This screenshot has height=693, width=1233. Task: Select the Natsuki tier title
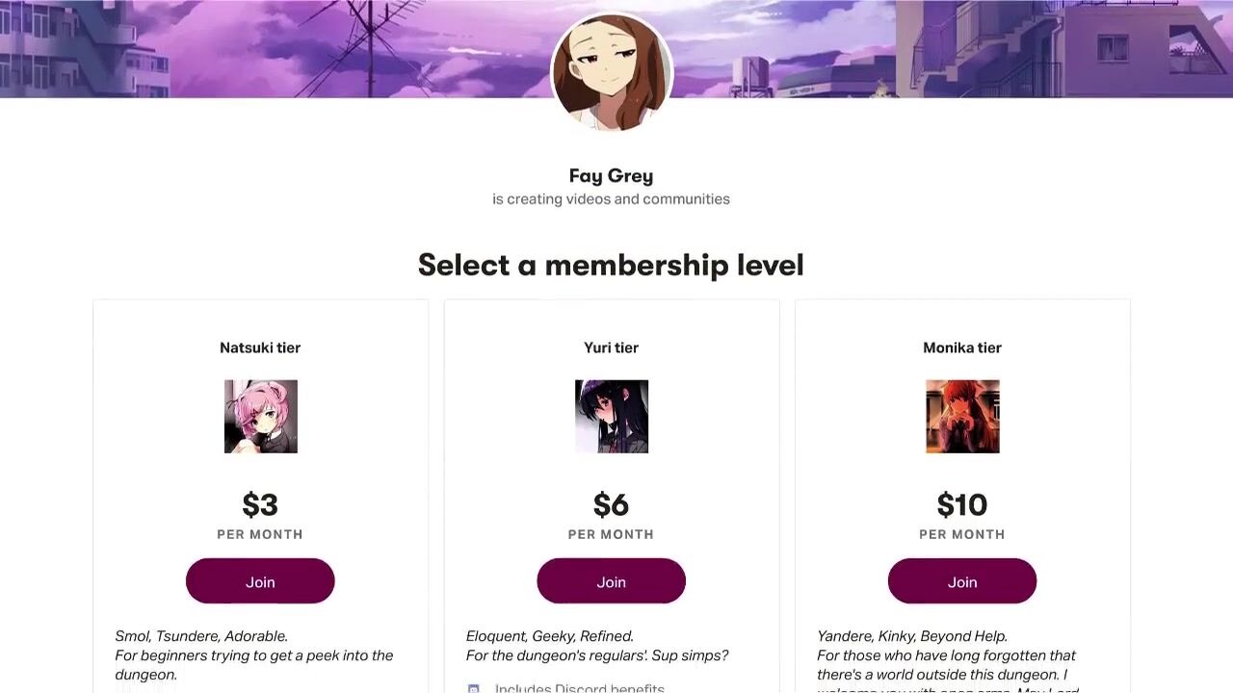[260, 347]
